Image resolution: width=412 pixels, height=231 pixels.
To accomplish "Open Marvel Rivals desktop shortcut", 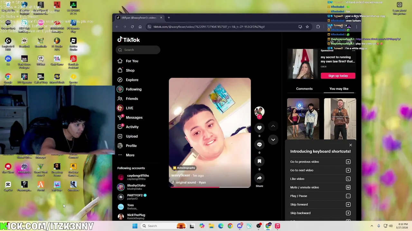I will (57, 79).
